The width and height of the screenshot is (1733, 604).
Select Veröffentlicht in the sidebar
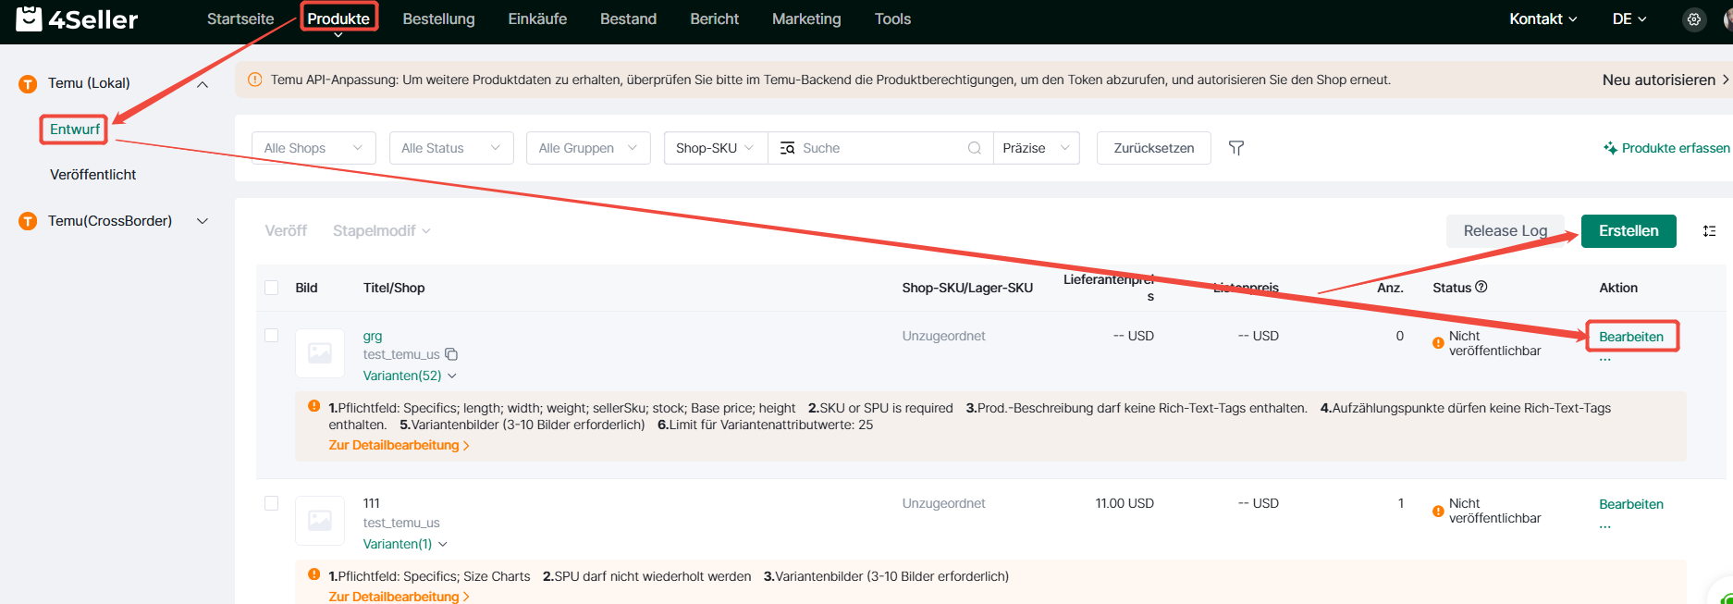[x=93, y=175]
